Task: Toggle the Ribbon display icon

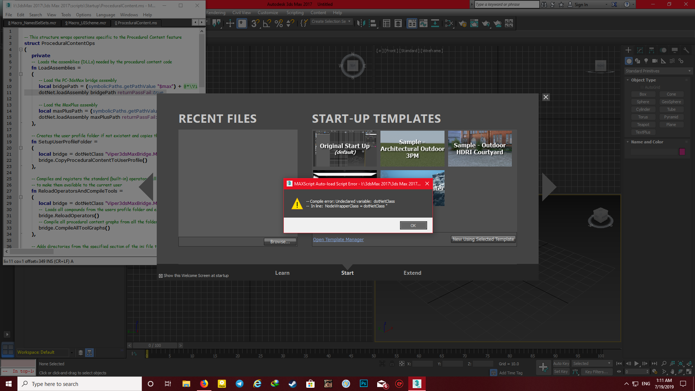Action: tap(412, 24)
